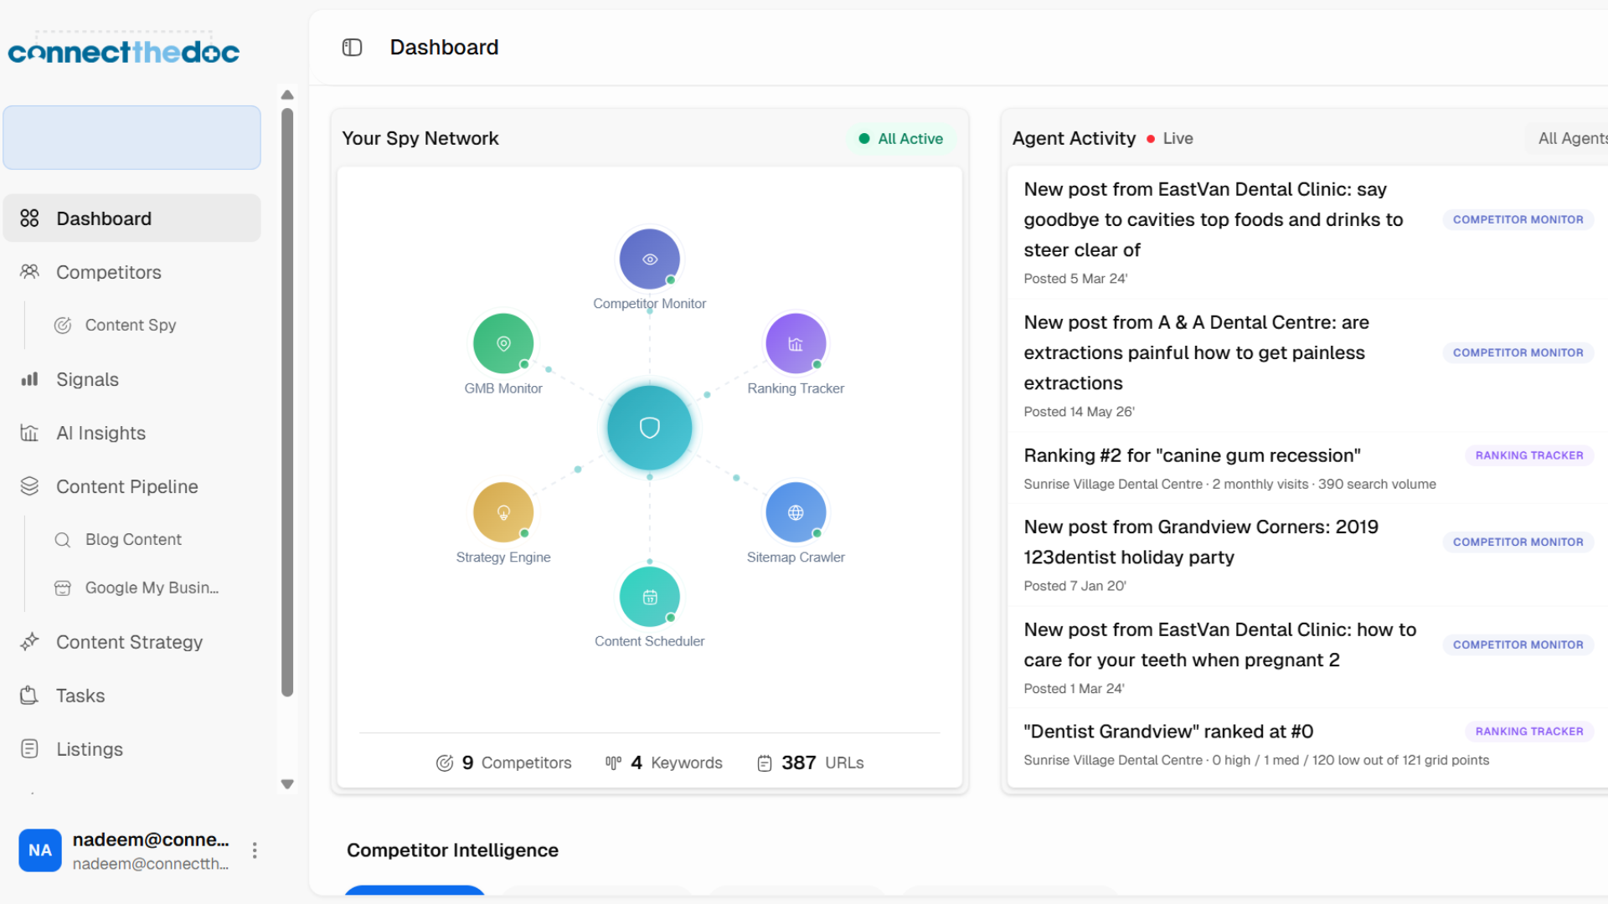Click the Content Scheduler calendar node
Screen dimensions: 1608x904
click(x=650, y=597)
